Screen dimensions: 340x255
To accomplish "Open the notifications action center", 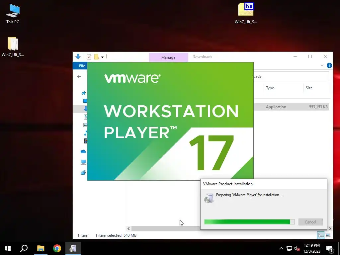I will [329, 248].
